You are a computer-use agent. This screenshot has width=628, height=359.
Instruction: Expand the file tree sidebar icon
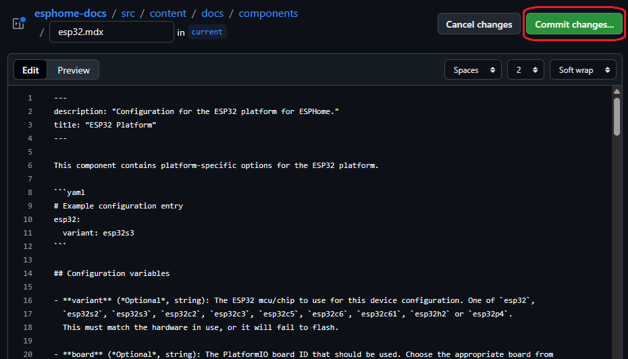click(x=18, y=23)
